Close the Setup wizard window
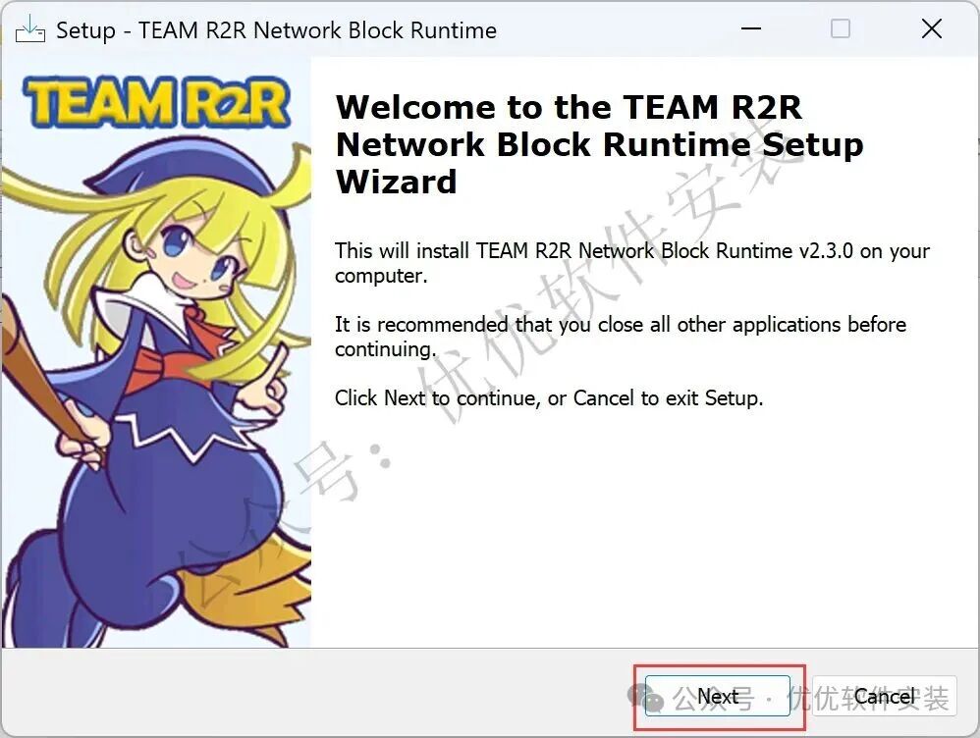Screen dimensions: 980x738 point(931,28)
